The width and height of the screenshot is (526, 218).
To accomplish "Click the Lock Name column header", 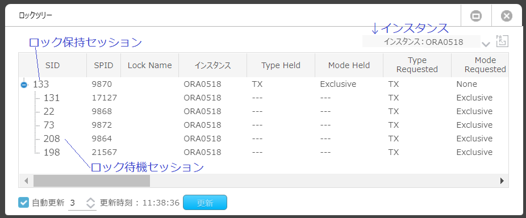I will pyautogui.click(x=149, y=65).
